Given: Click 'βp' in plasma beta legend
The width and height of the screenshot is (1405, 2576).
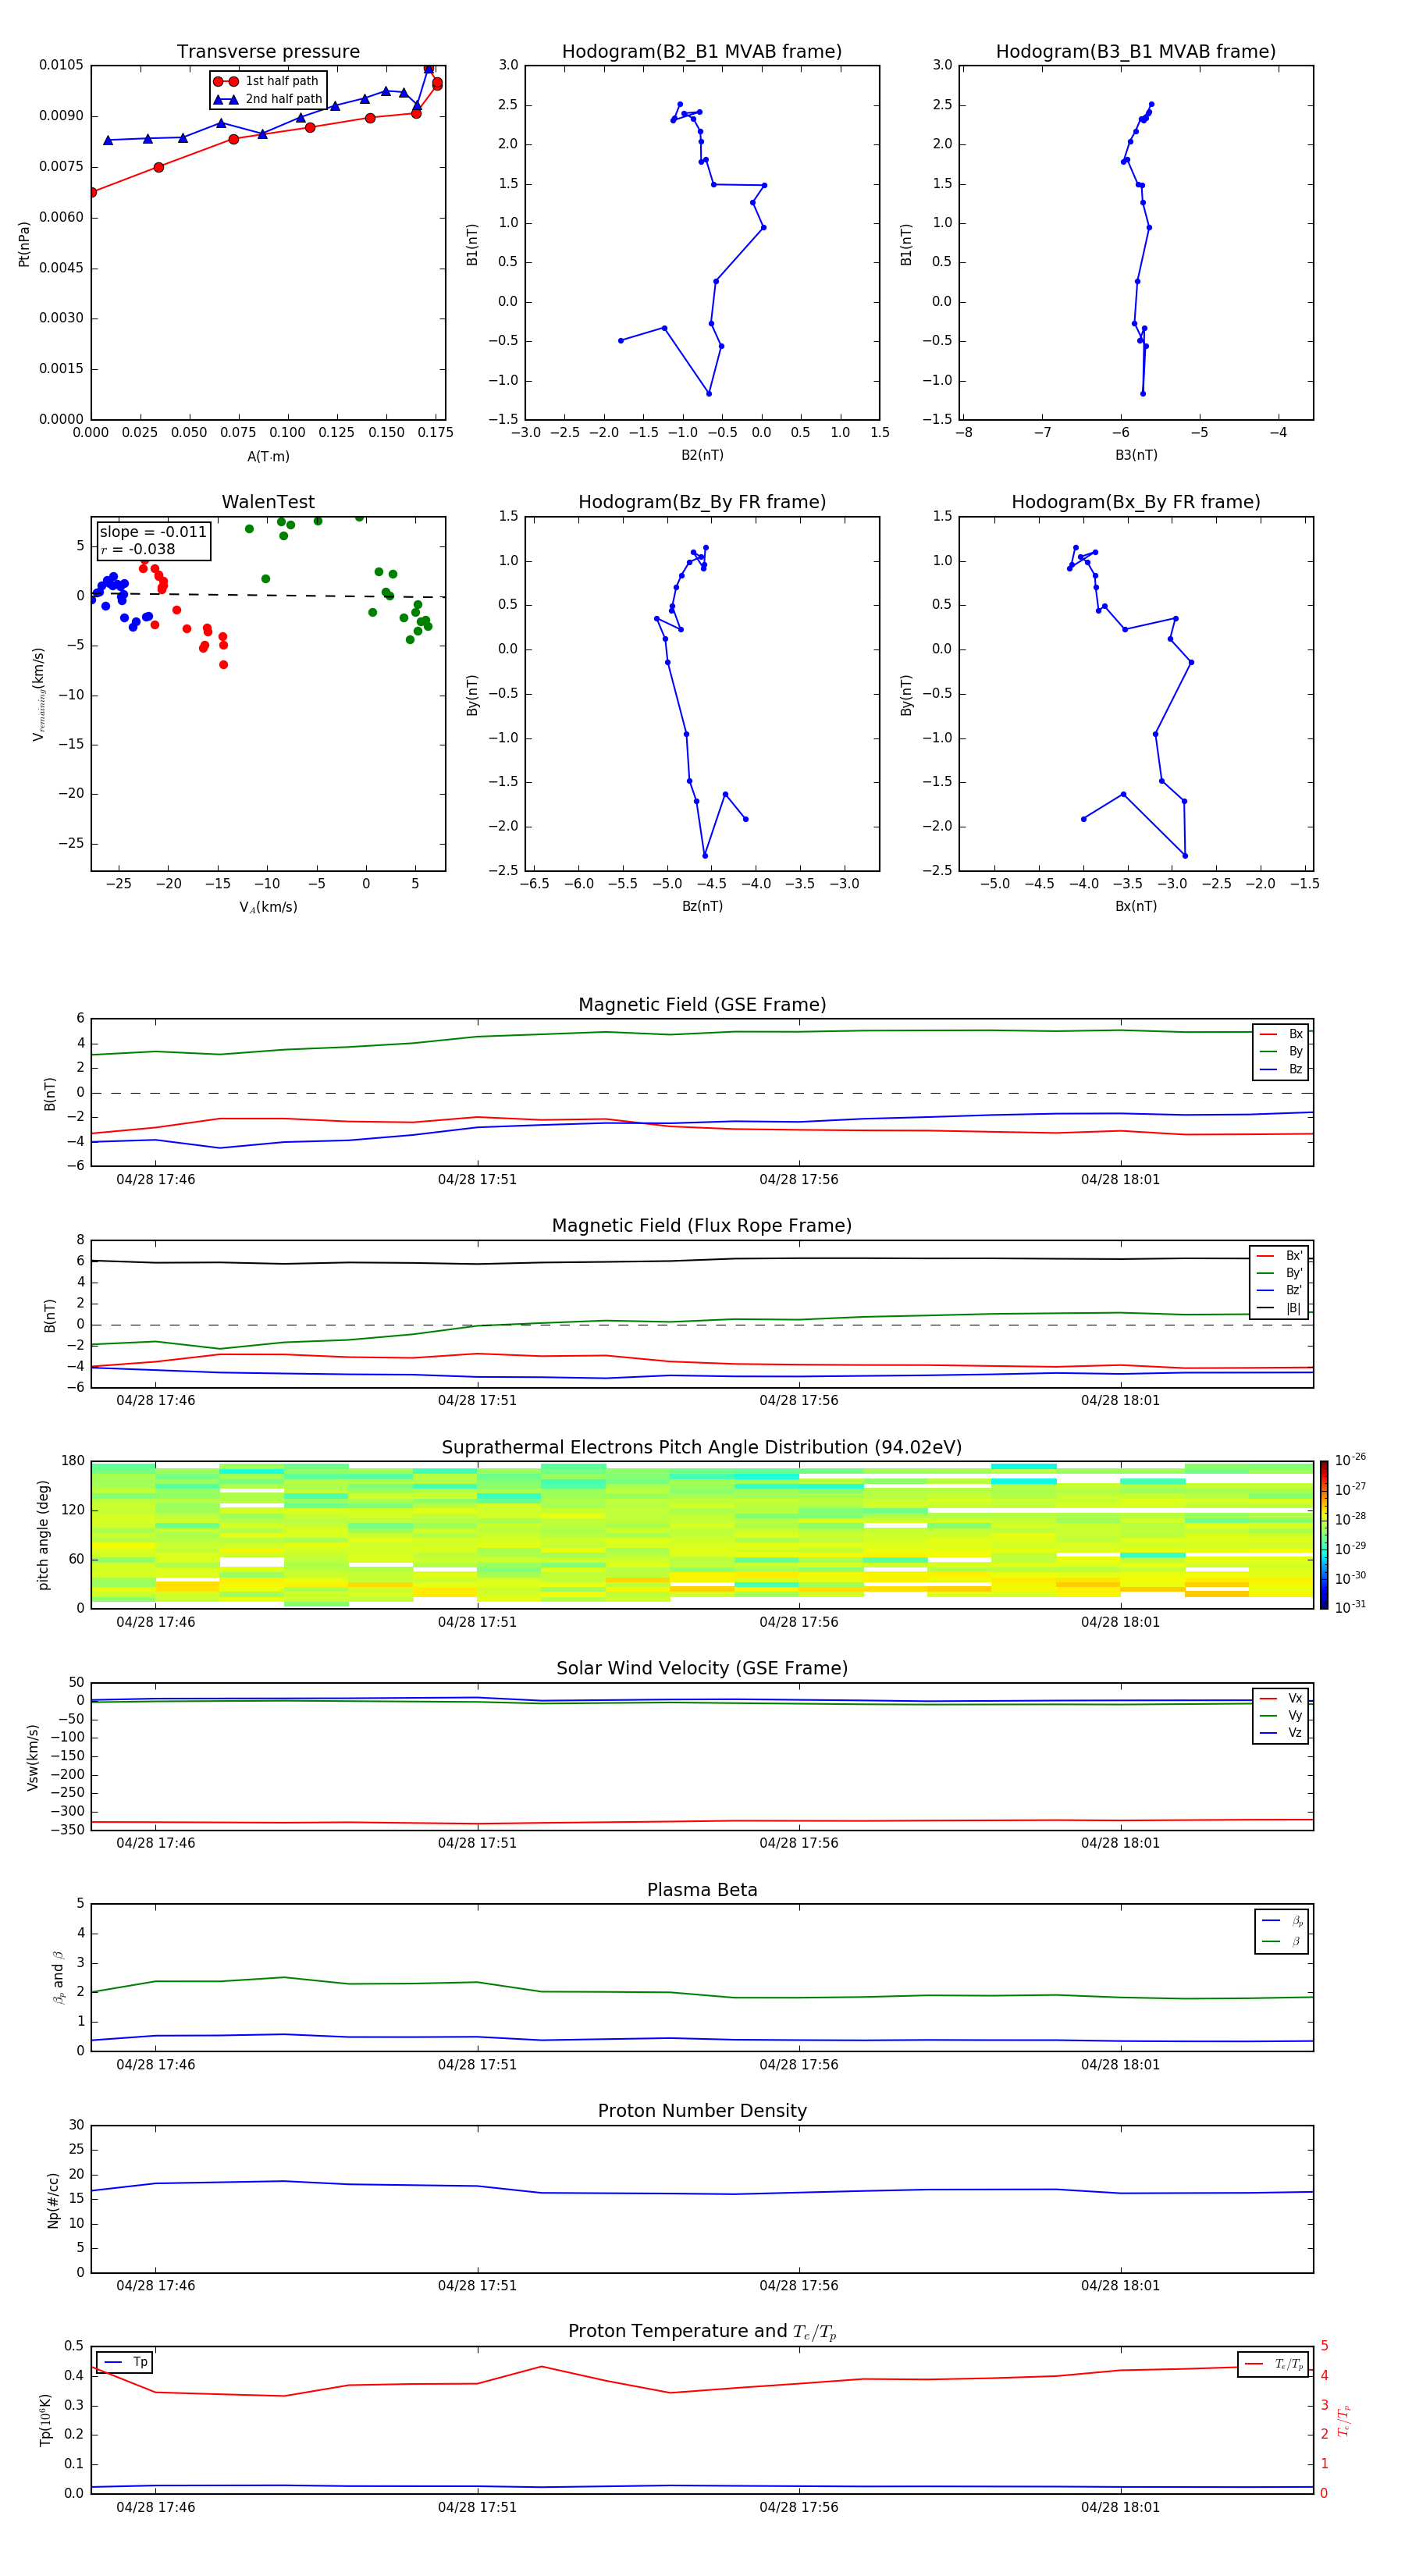Looking at the screenshot, I should pyautogui.click(x=1297, y=1921).
